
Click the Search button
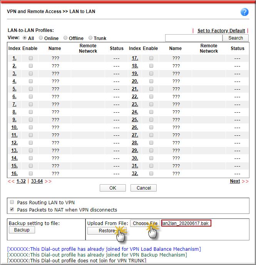[236, 38]
